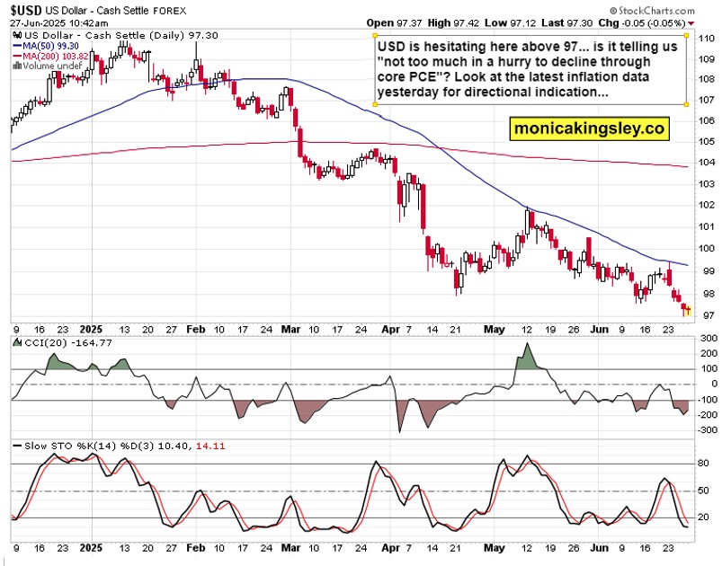Click the Jun label on the bottom date axis

[x=599, y=548]
